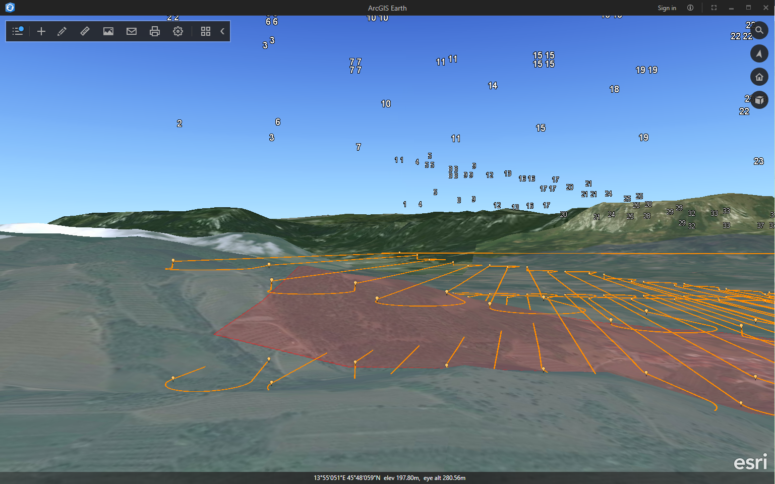Select the Add Data tool
The image size is (775, 484).
pos(41,31)
